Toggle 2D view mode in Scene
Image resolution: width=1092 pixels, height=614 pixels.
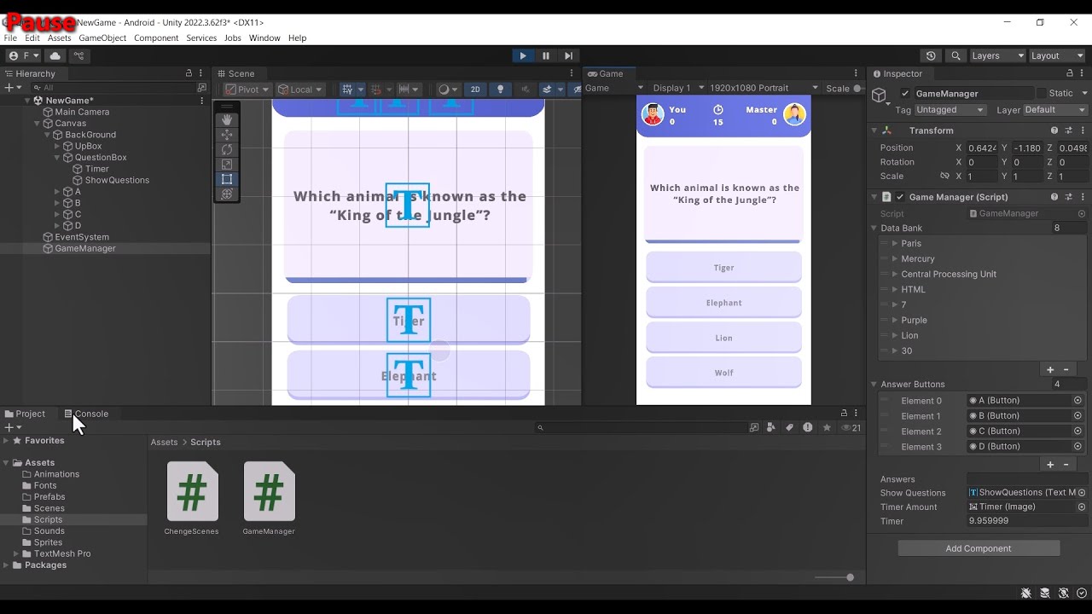pyautogui.click(x=475, y=90)
